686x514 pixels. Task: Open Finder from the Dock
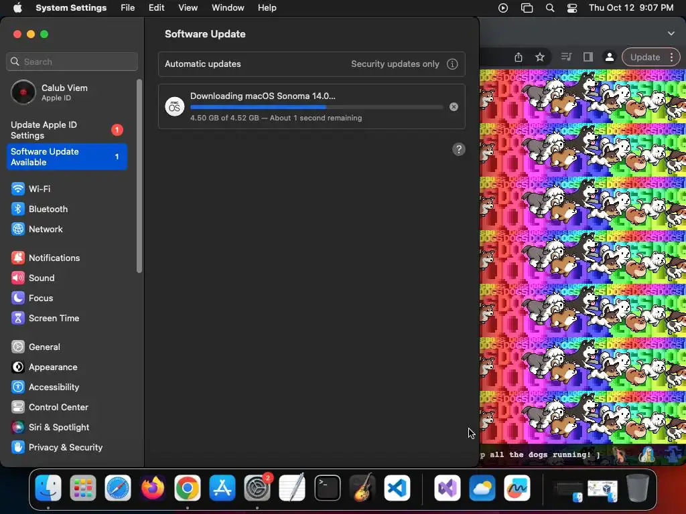click(48, 488)
